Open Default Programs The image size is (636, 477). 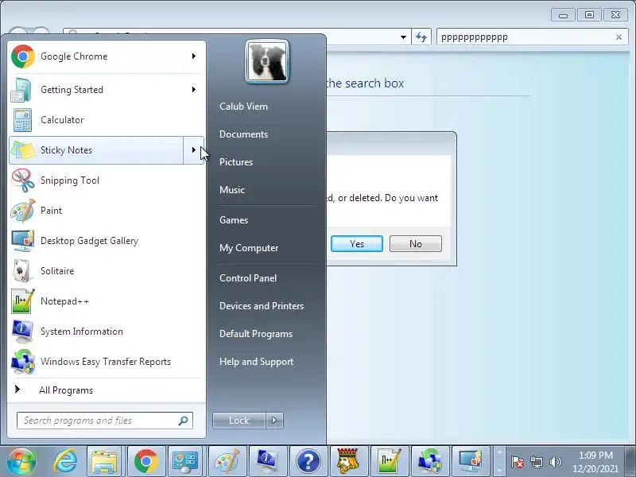point(256,334)
